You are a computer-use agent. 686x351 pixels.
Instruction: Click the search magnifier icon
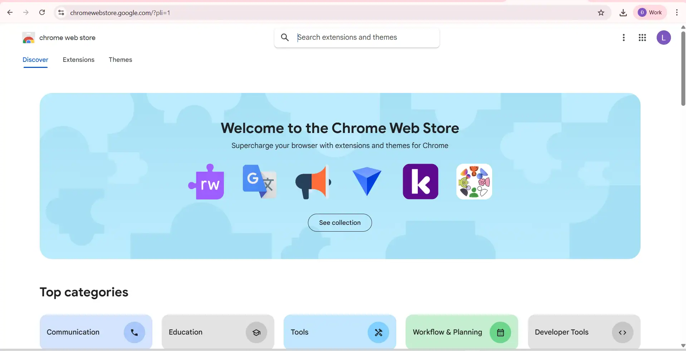(x=285, y=37)
